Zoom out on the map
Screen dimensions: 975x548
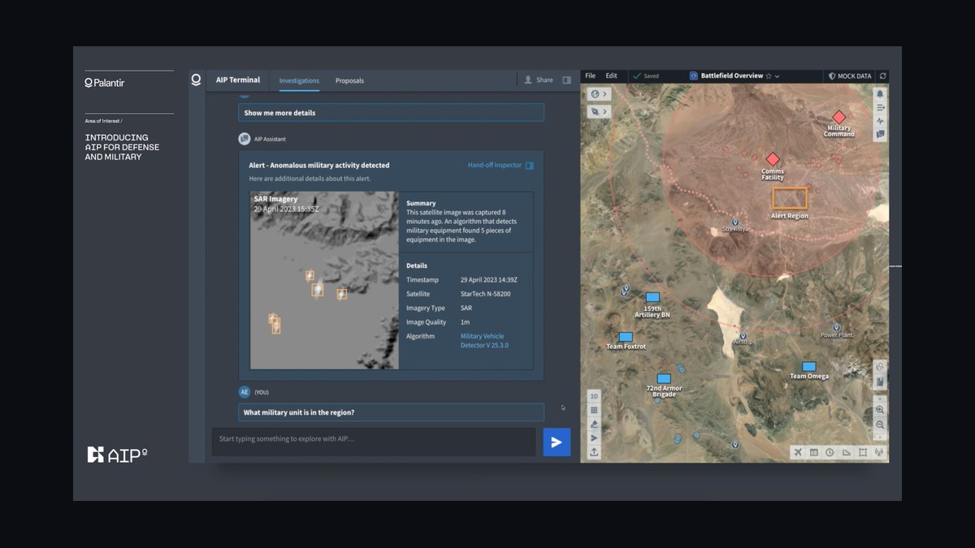(x=880, y=425)
